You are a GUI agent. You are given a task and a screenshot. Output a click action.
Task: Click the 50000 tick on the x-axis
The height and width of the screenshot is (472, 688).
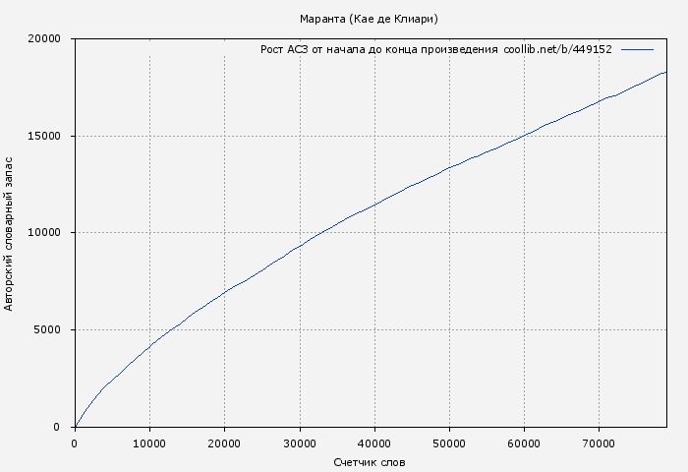pyautogui.click(x=449, y=443)
